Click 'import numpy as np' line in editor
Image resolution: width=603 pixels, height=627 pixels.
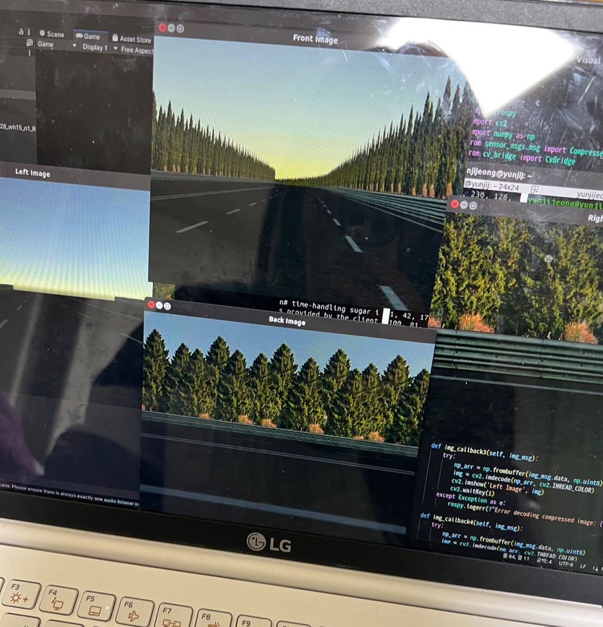click(503, 134)
